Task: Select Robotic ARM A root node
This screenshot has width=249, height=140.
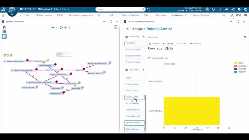Action: [134, 97]
